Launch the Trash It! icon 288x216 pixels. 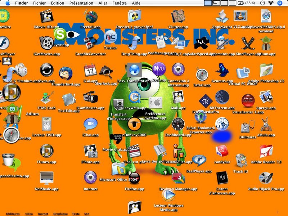241,161
